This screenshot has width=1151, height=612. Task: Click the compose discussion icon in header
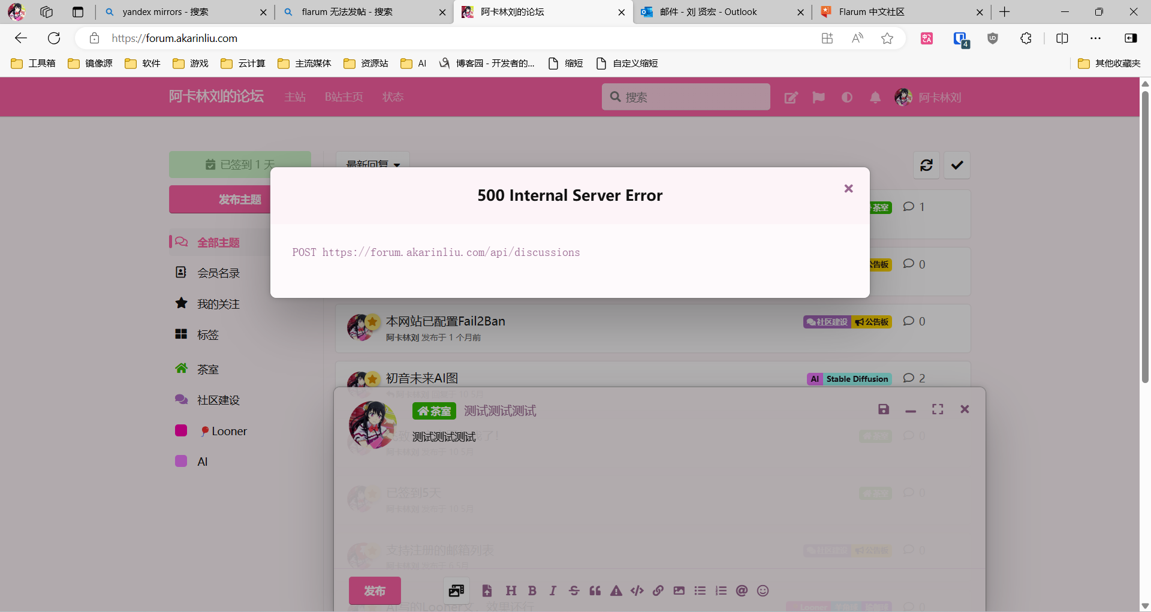(x=791, y=98)
